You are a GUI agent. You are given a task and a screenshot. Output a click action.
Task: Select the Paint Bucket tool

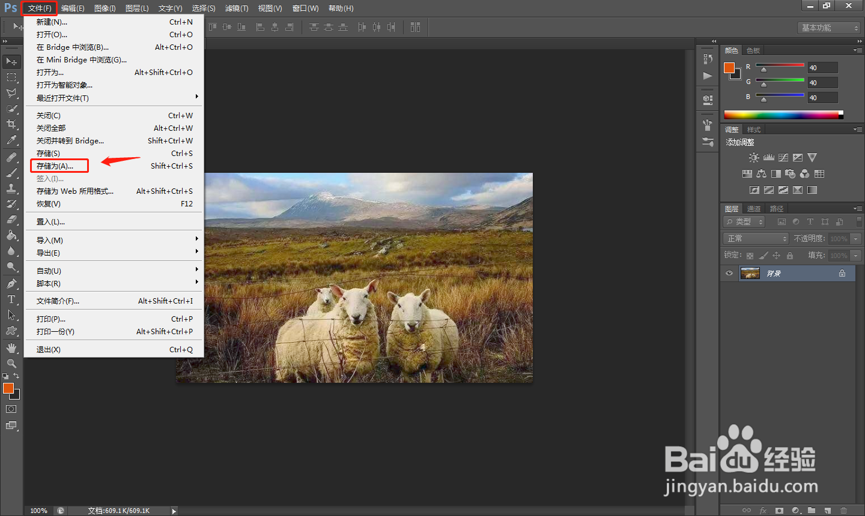coord(11,235)
